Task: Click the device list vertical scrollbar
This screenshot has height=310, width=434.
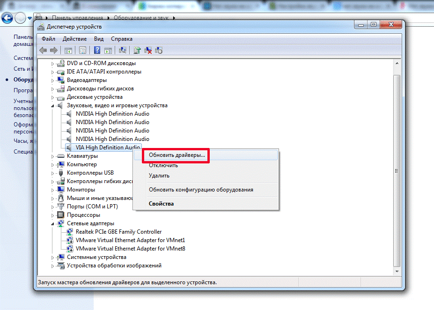Action: pos(397,171)
